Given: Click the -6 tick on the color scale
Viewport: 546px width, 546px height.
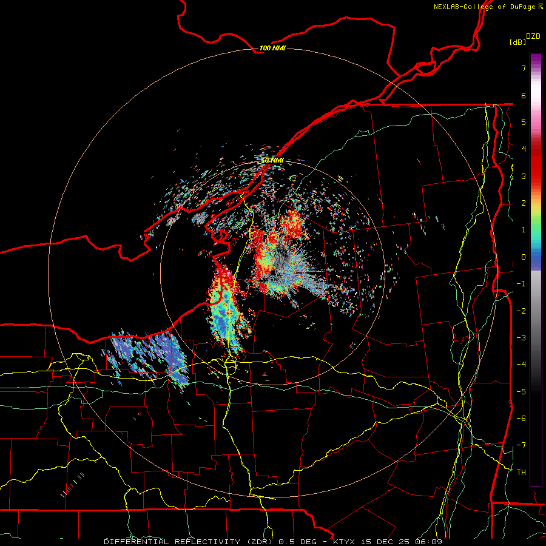Looking at the screenshot, I should click(x=521, y=418).
